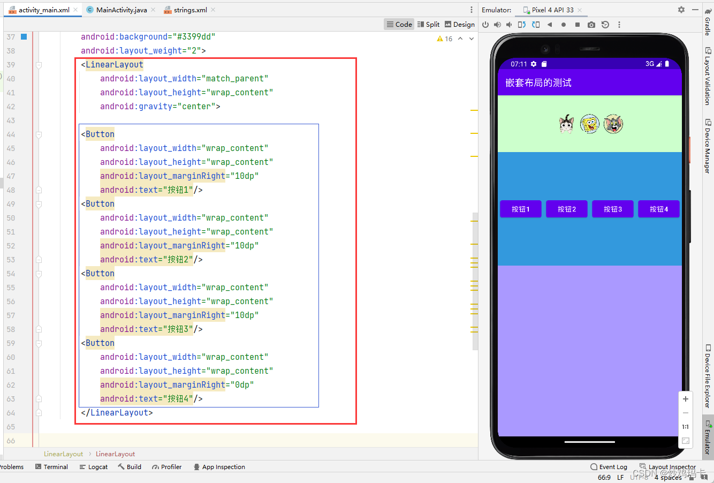Switch to activity_main.xml tab
714x483 pixels.
(x=44, y=10)
